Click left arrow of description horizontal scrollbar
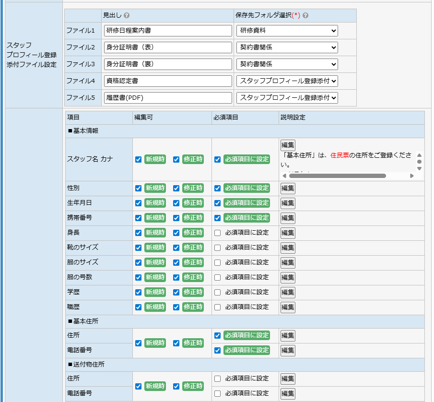 pos(284,176)
